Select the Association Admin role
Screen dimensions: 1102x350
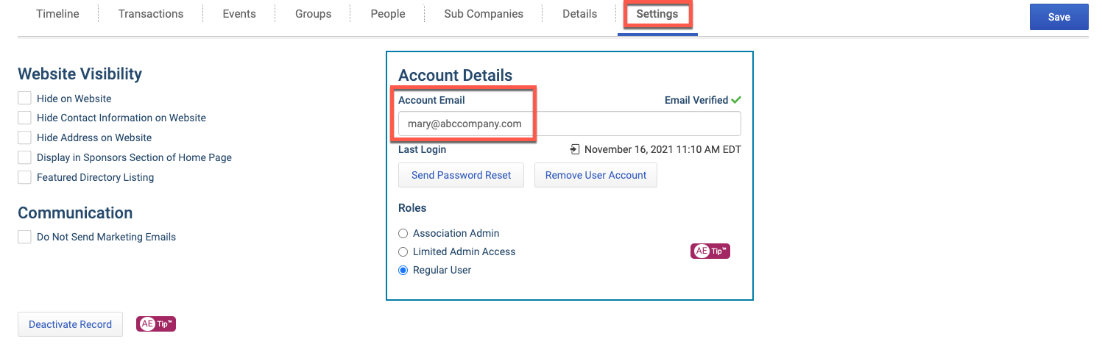tap(403, 233)
